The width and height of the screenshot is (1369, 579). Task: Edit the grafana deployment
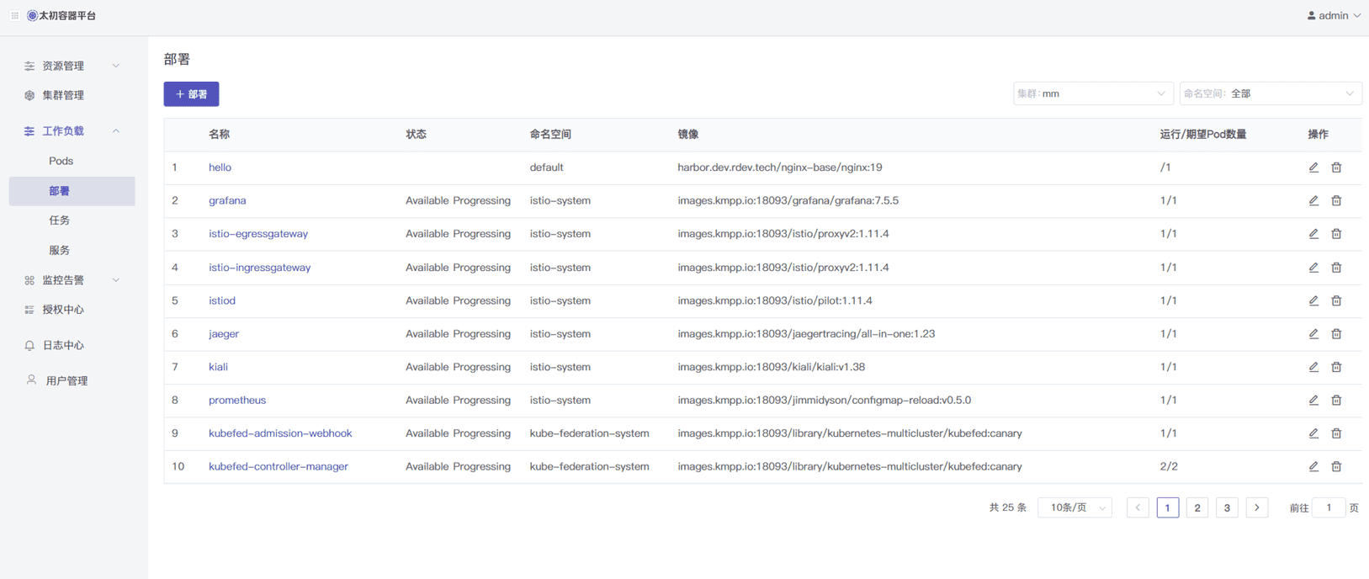(x=1313, y=200)
